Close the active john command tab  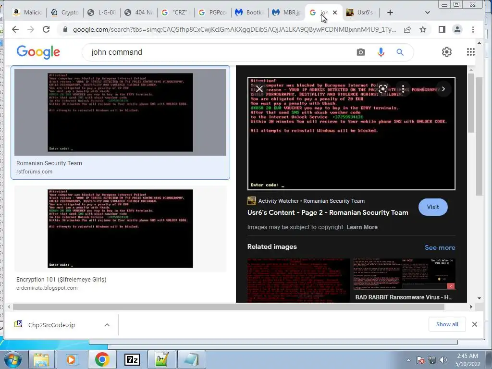coord(335,12)
